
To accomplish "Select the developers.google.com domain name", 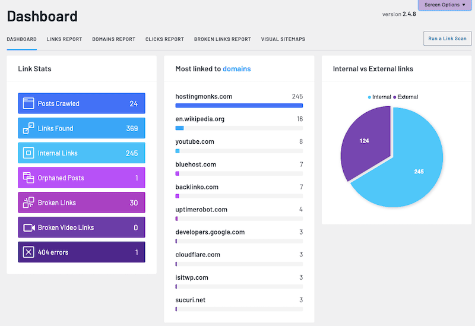I will coord(210,232).
